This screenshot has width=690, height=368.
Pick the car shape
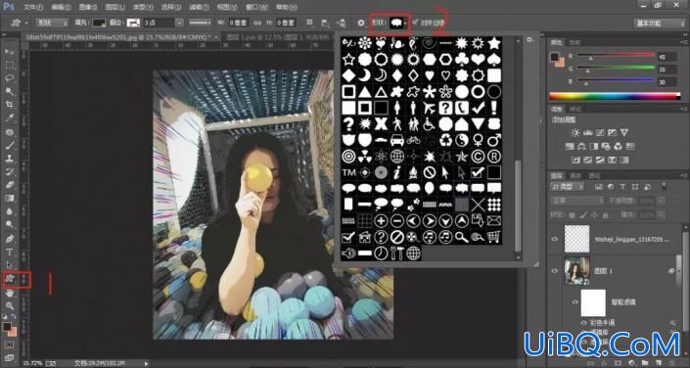point(397,140)
